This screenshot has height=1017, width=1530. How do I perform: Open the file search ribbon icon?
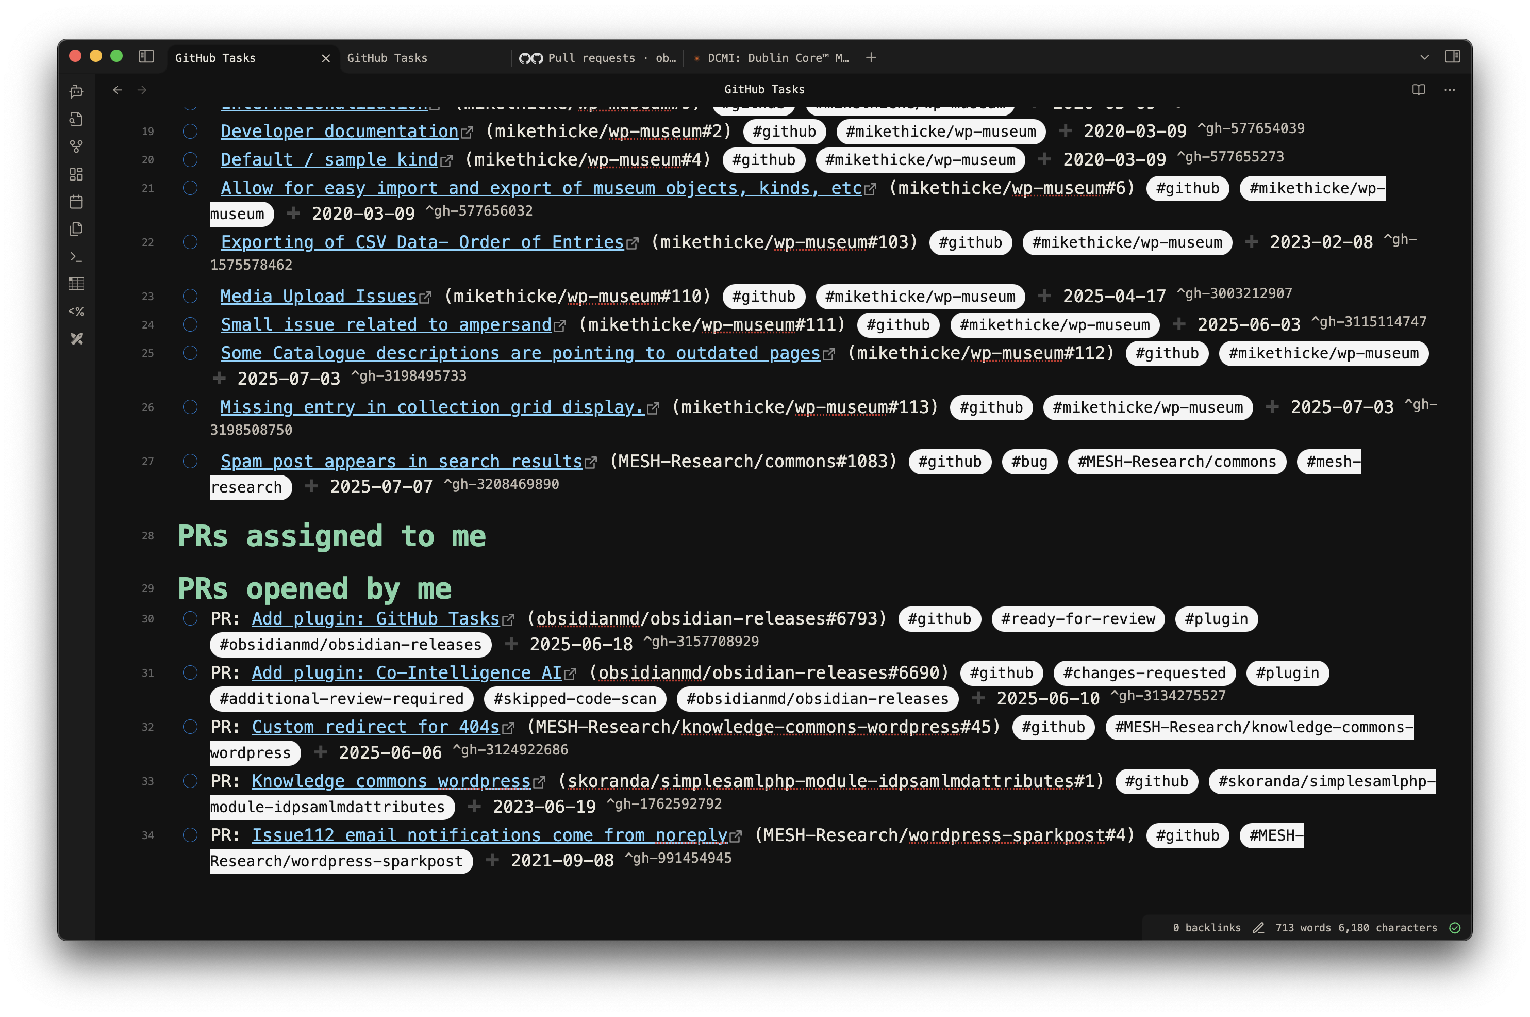point(76,119)
